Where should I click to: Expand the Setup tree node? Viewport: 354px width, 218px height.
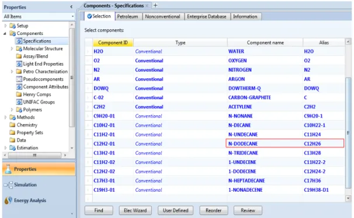click(x=6, y=26)
